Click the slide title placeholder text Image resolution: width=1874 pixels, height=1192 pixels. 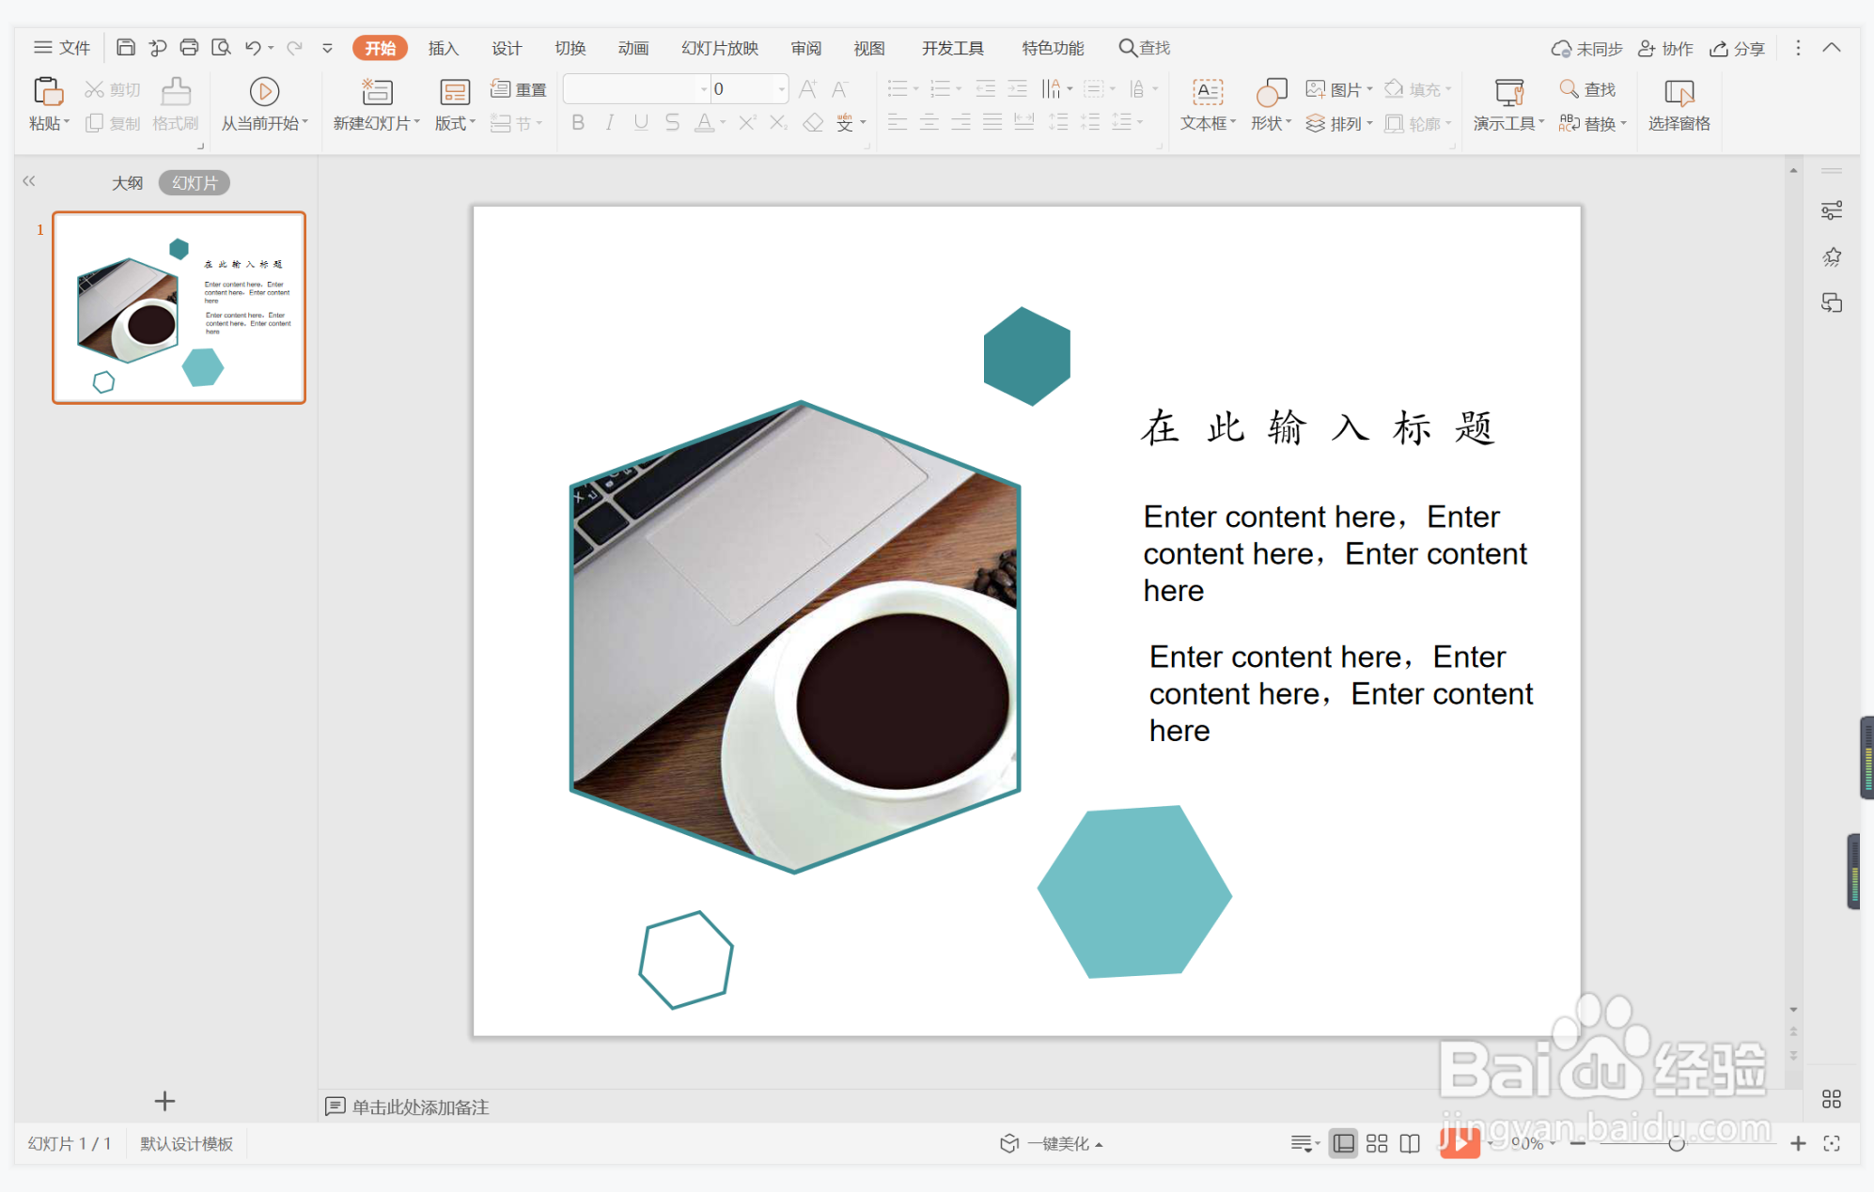click(x=1317, y=427)
